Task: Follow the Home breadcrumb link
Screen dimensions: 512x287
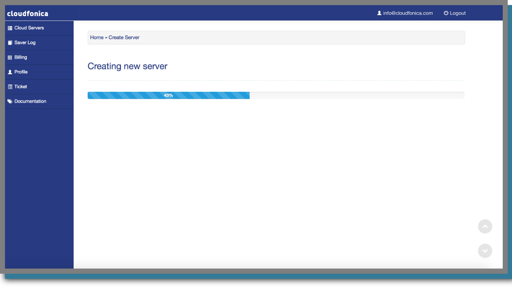Action: 97,38
